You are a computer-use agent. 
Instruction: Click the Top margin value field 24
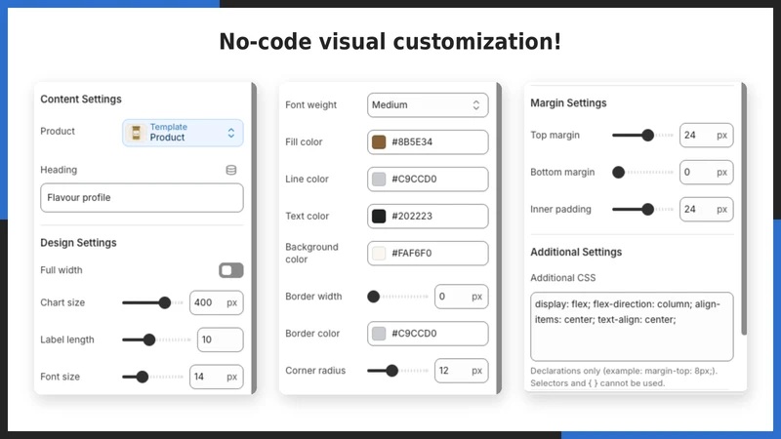(706, 136)
